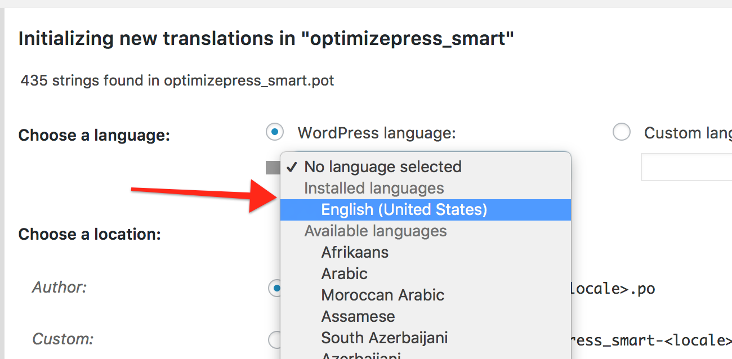Click the Available languages group header
The height and width of the screenshot is (359, 732).
point(375,231)
